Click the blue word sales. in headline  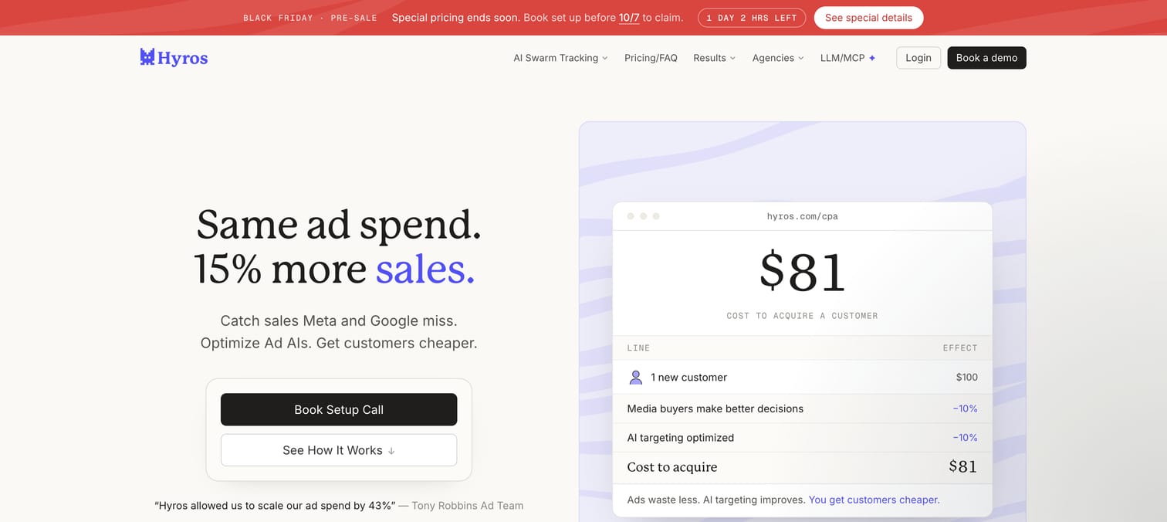tap(425, 269)
